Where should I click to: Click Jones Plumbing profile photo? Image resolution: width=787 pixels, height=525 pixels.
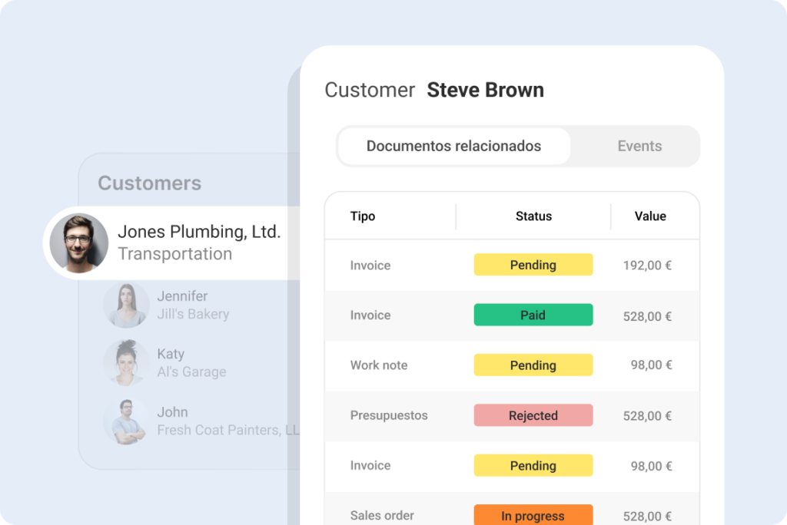tap(78, 243)
